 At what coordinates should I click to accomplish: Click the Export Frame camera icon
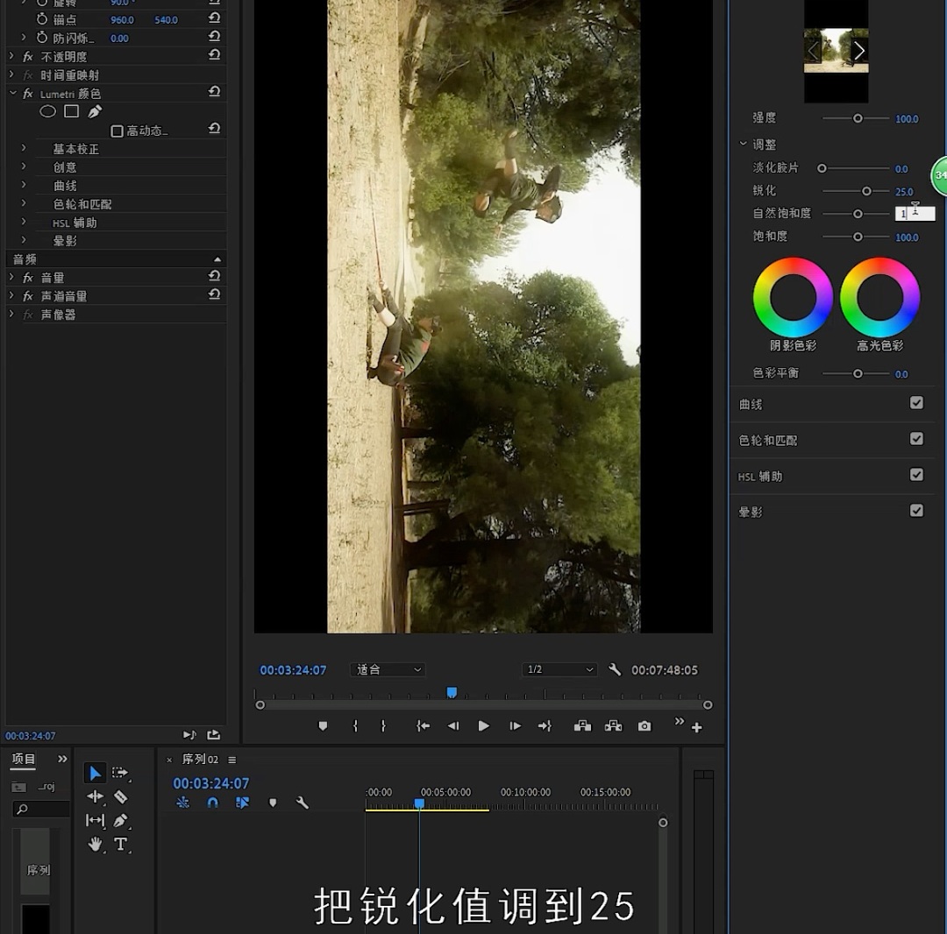coord(643,725)
